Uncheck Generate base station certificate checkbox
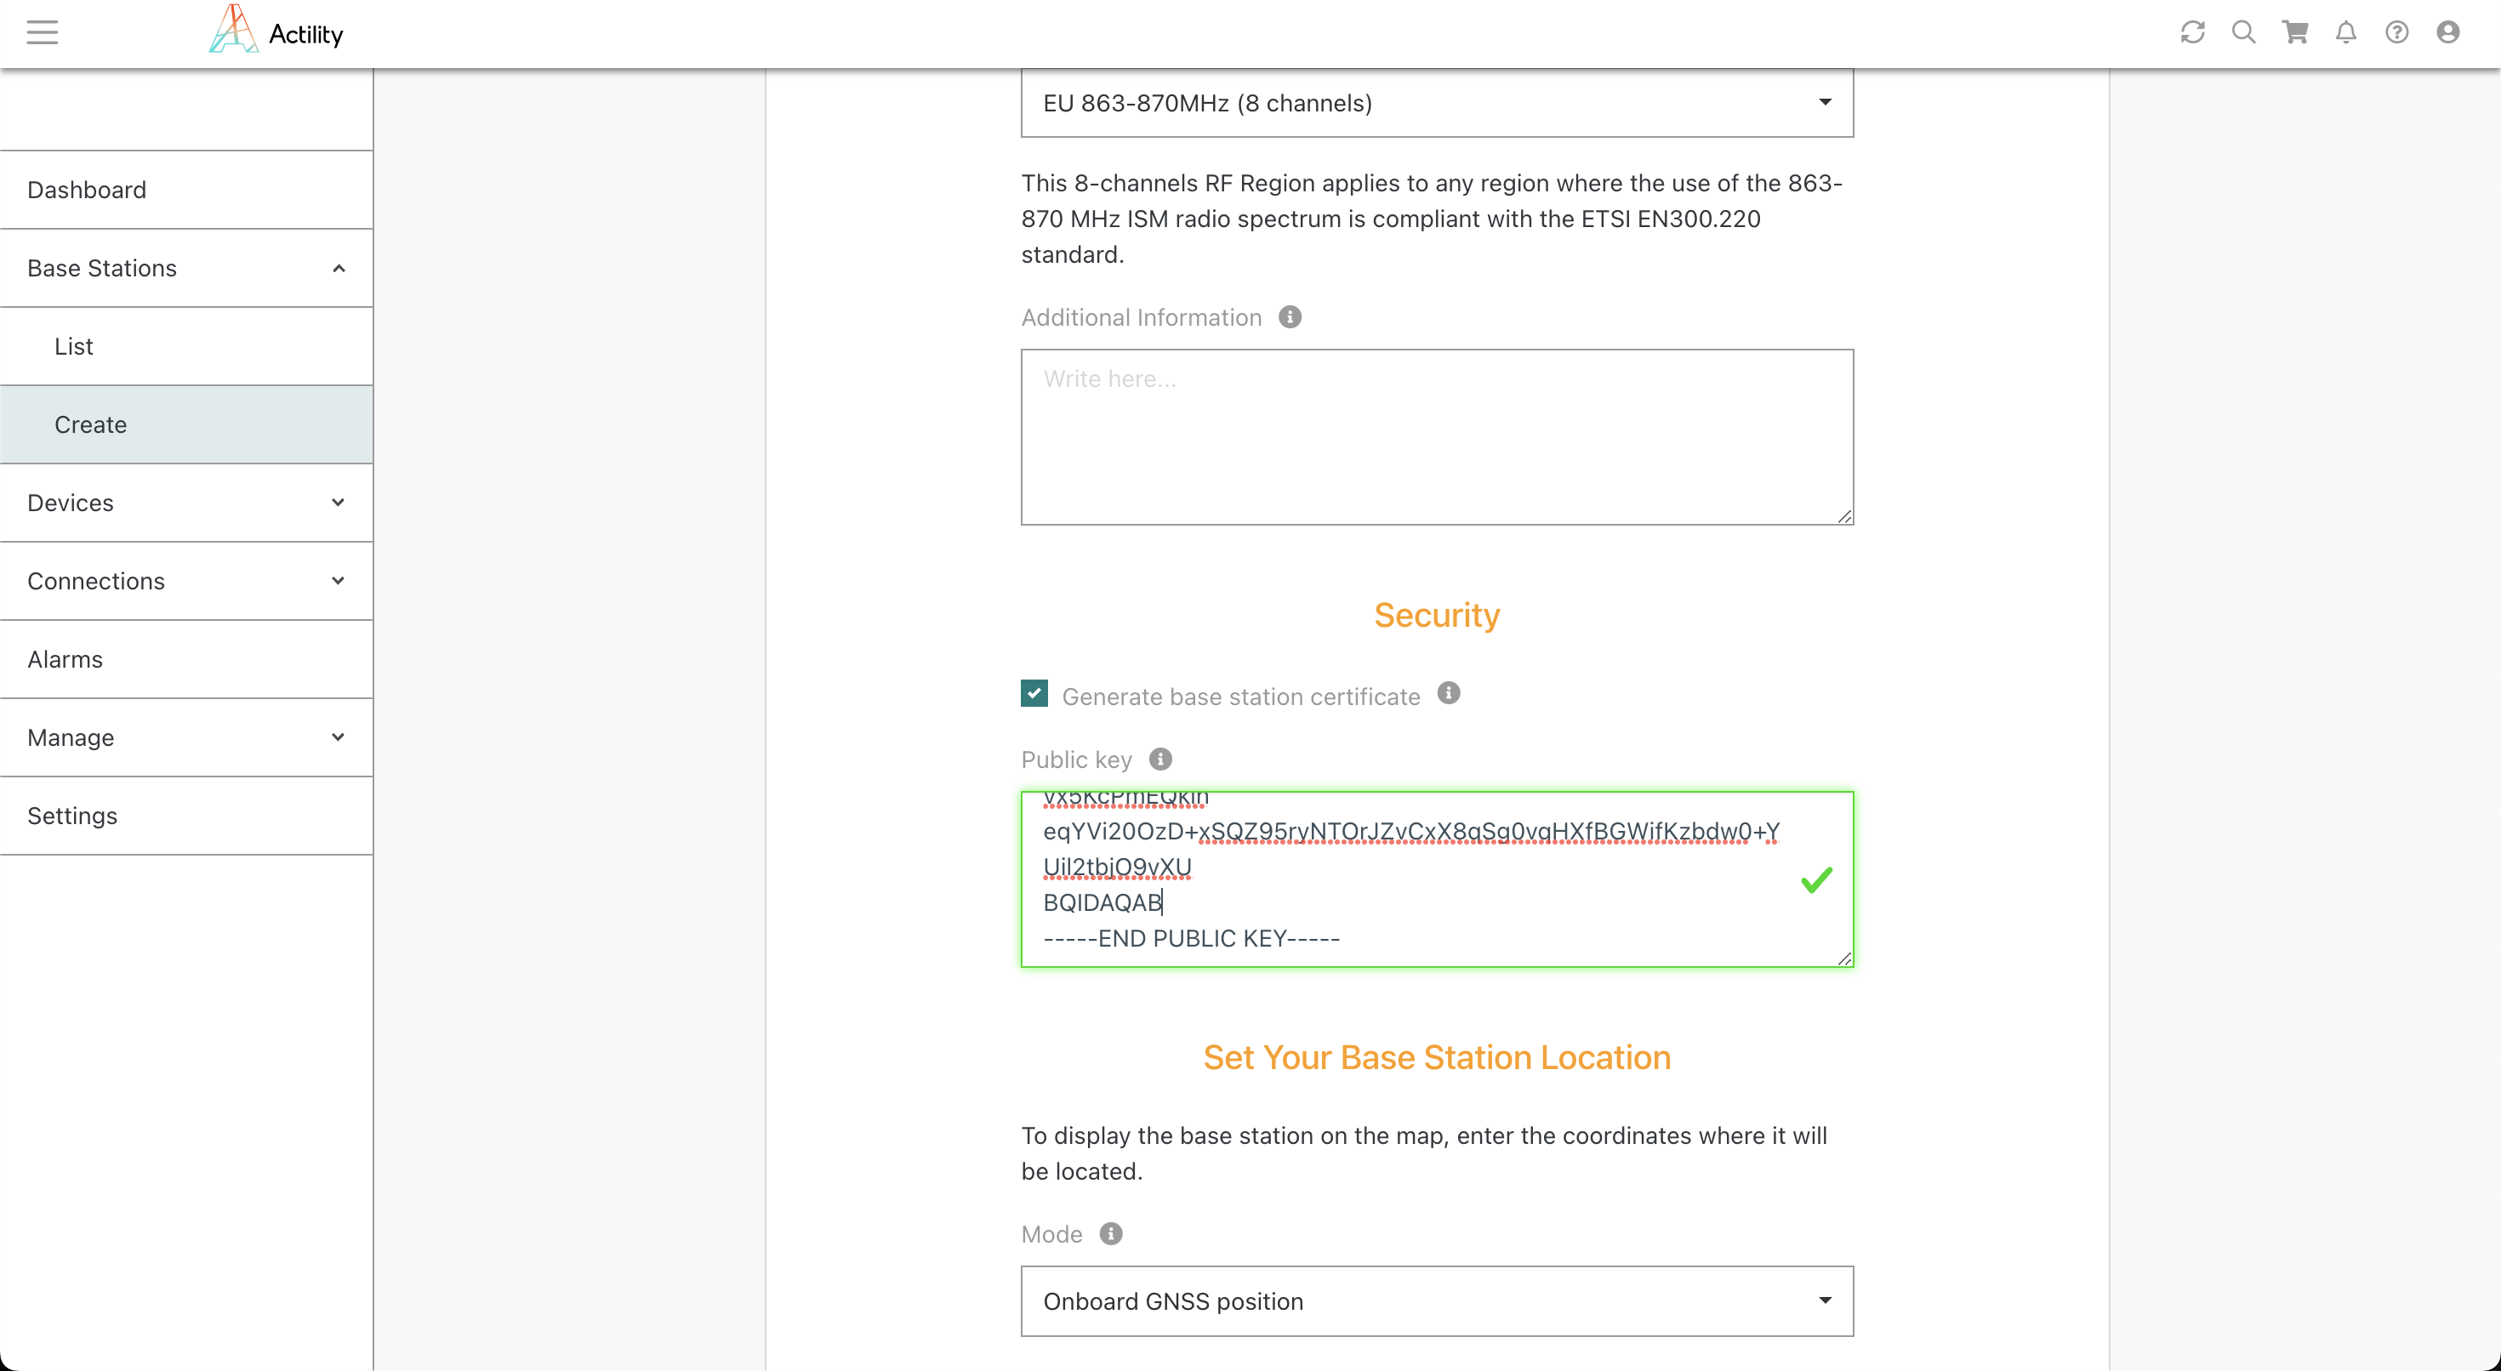 (1034, 693)
